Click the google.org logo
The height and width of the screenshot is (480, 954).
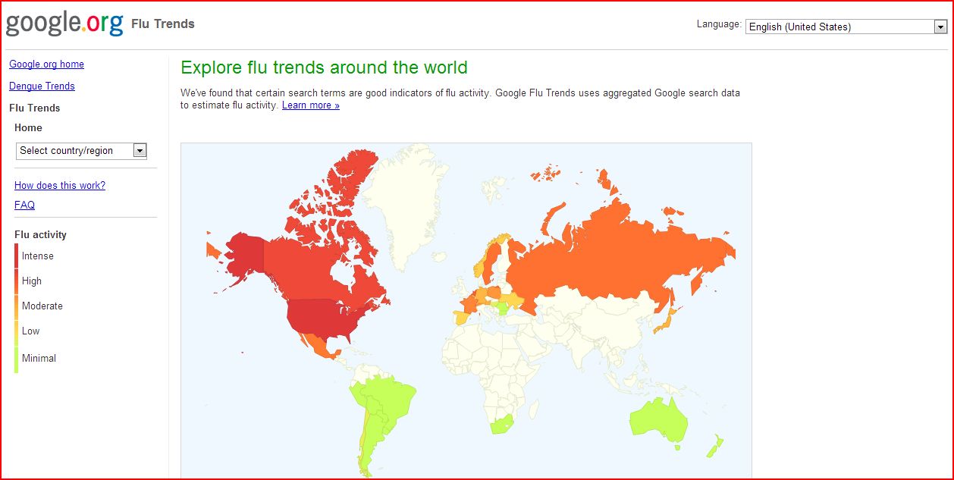[x=64, y=24]
